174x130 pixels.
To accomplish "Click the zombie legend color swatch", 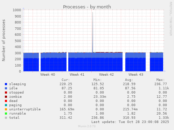I will point(6,97).
